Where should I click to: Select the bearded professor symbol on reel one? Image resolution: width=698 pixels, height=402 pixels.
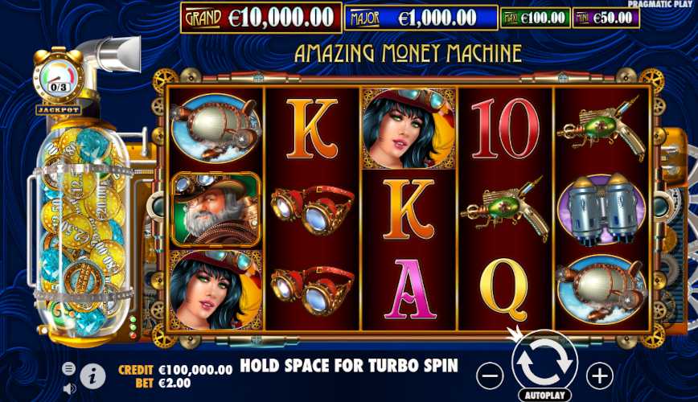point(216,209)
